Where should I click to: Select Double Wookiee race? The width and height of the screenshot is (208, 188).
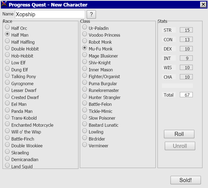(7, 145)
